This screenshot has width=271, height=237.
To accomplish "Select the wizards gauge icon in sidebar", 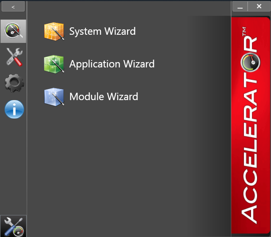I will click(x=14, y=31).
